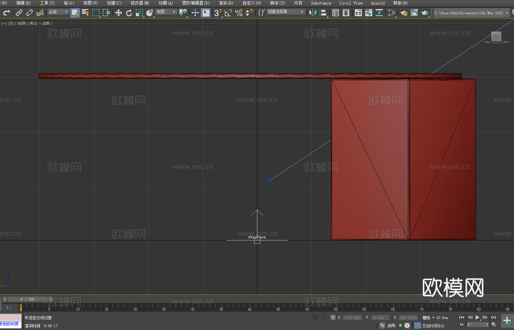The height and width of the screenshot is (330, 514).
Task: Choose Rectangular Selection Region tool
Action: 96,13
